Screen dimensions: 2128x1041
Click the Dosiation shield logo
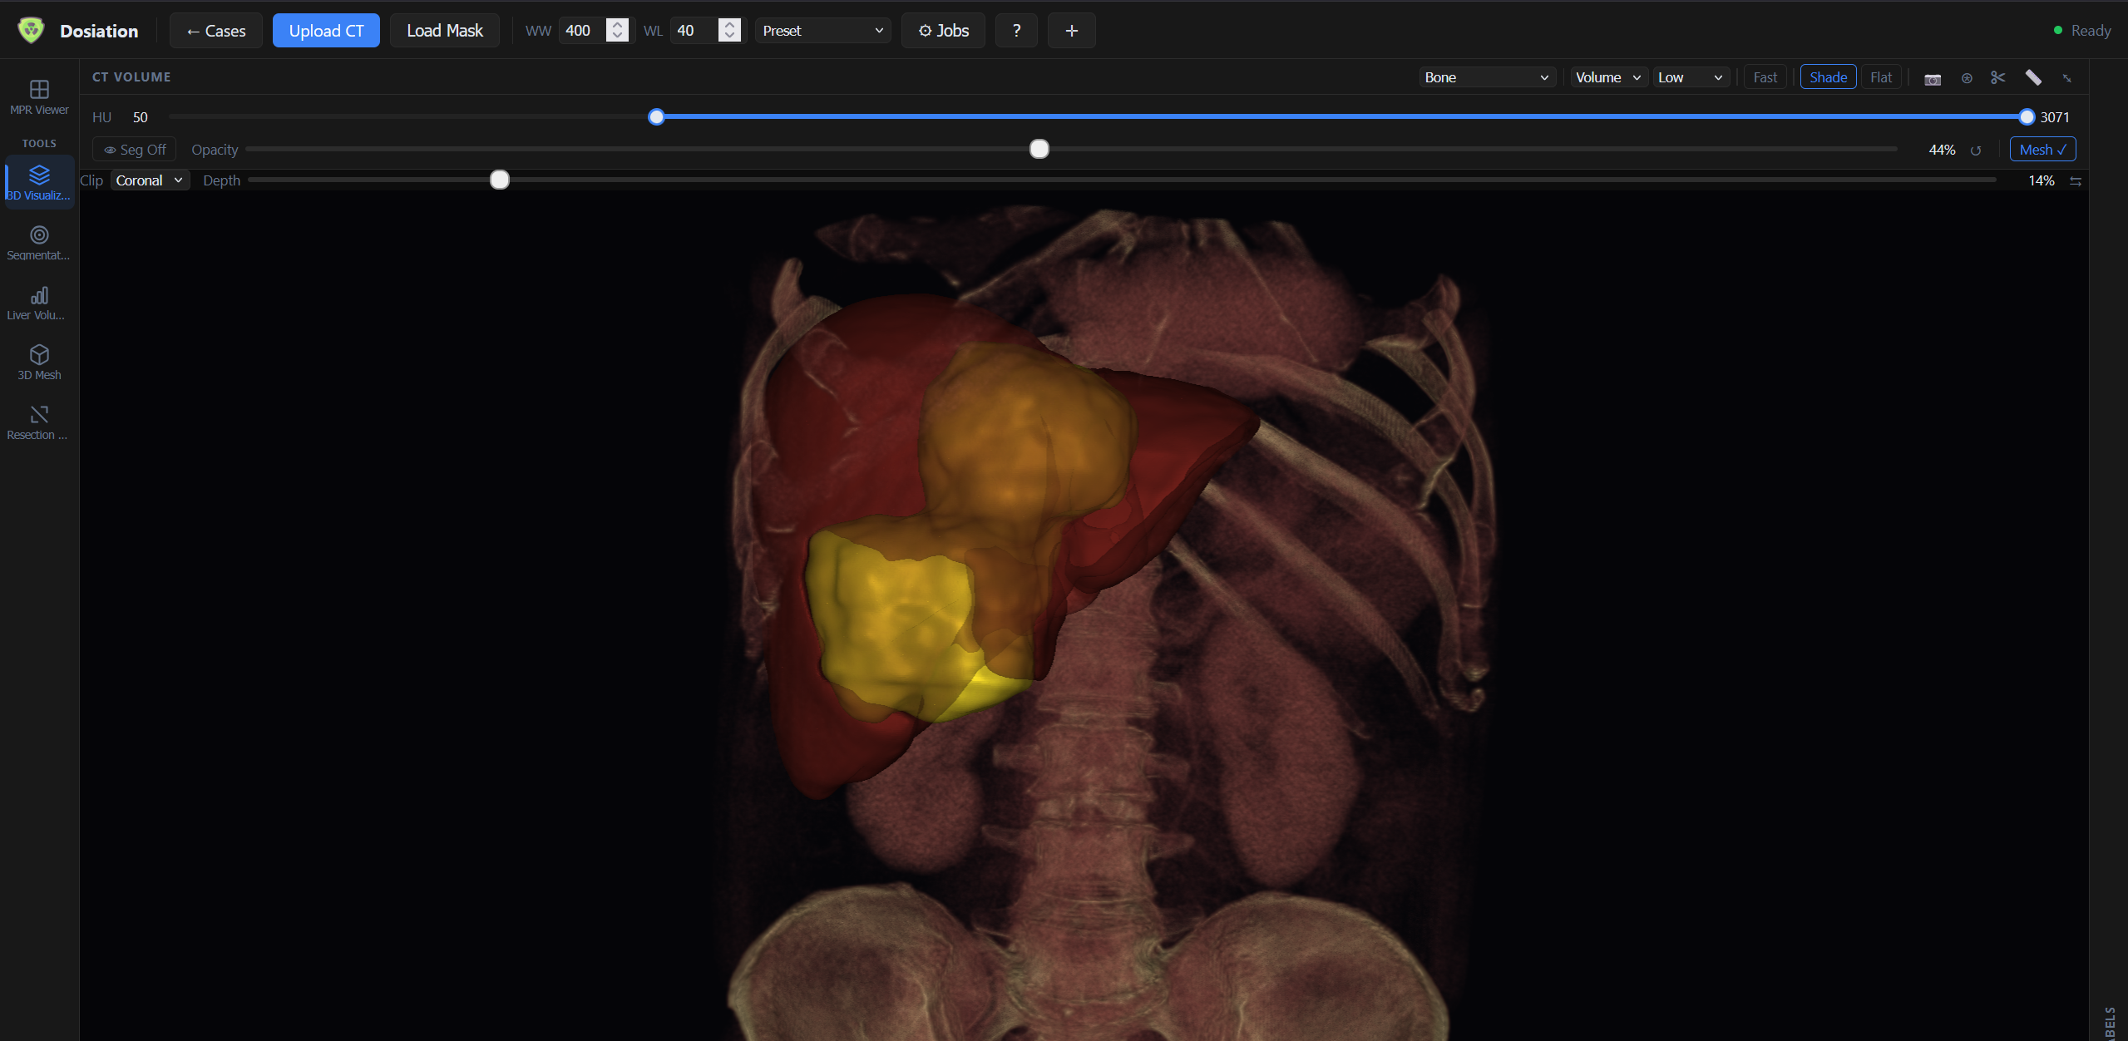(x=31, y=31)
